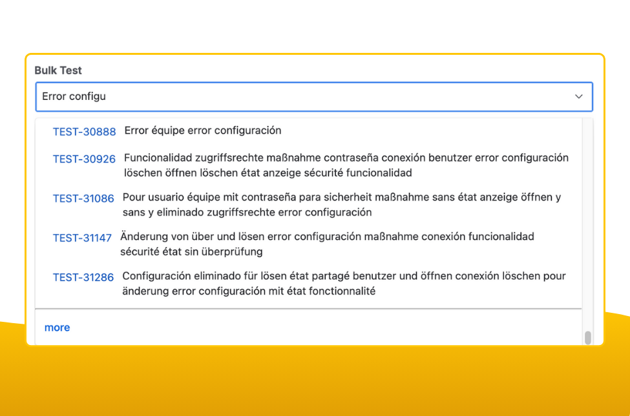
Task: Click the 'more' link below results
Action: [x=57, y=328]
